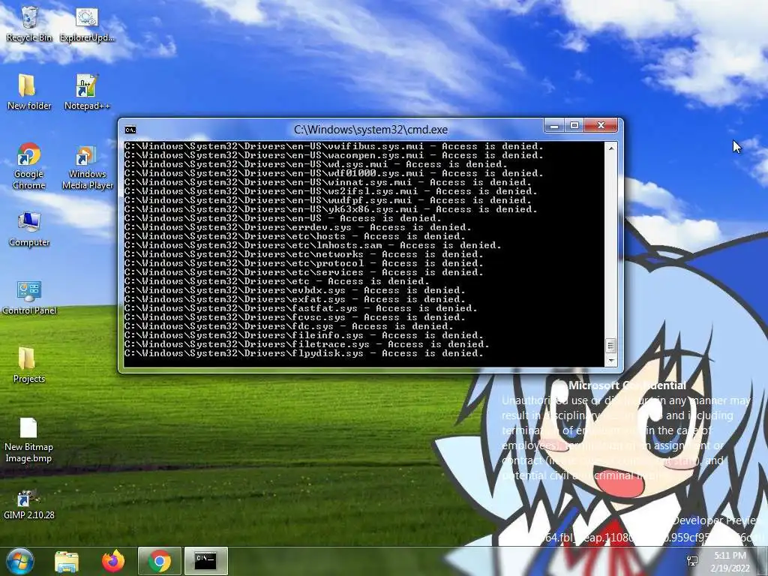The height and width of the screenshot is (576, 768).
Task: Select the New folder desktop icon
Action: pos(29,92)
